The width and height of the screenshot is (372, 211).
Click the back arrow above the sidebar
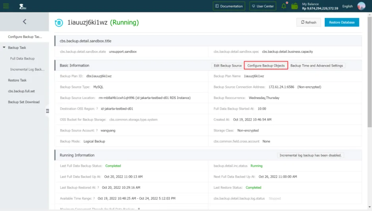pos(24,22)
